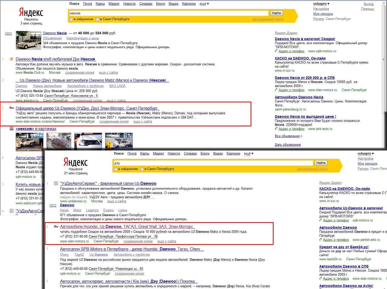Open Автосалон SPB-Motors в Петербурге result

click(132, 249)
